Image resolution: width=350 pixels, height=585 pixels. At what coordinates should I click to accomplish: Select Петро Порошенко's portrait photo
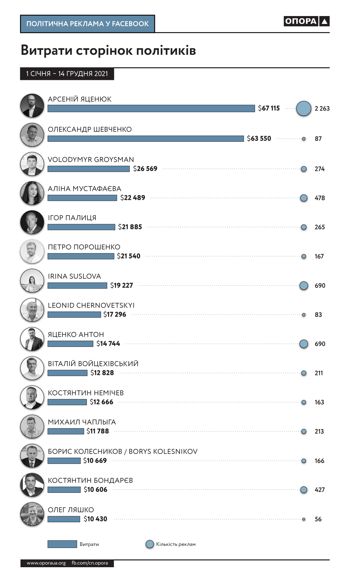(32, 252)
